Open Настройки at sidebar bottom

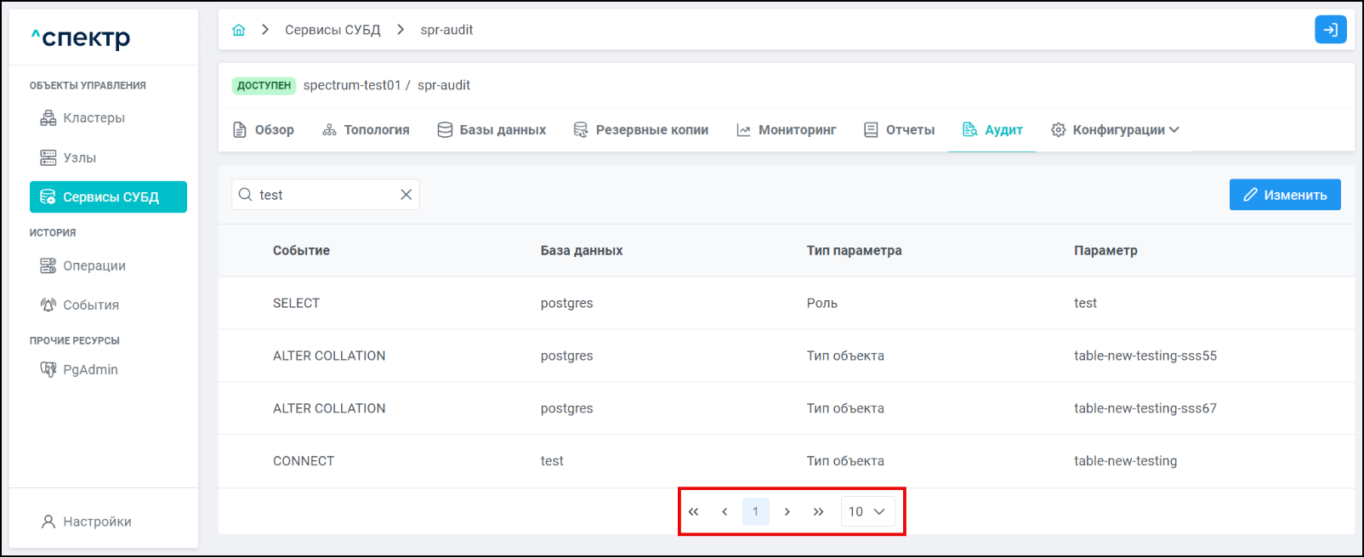click(96, 521)
